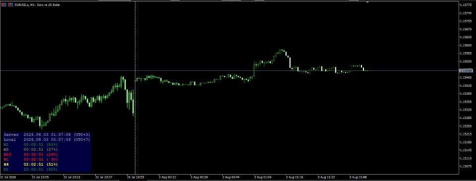The image size is (476, 181).
Task: Click the '3 Aug 00:44' time axis label
Action: (x=231, y=177)
